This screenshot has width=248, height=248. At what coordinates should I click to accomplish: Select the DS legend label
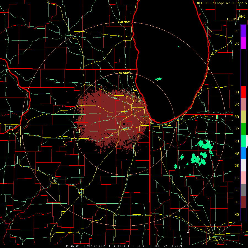click(237, 165)
